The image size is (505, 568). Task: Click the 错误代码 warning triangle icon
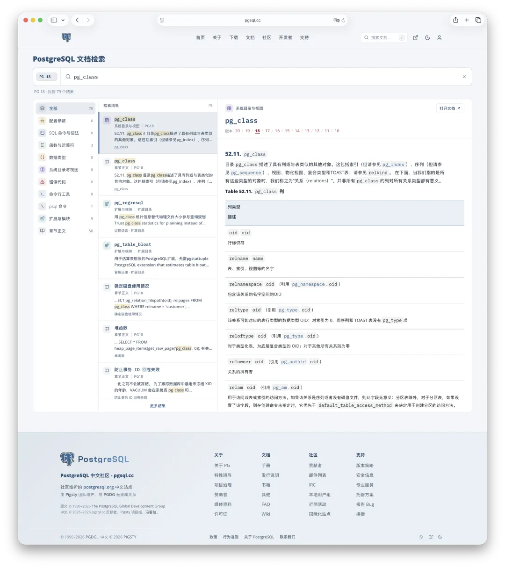pyautogui.click(x=42, y=182)
